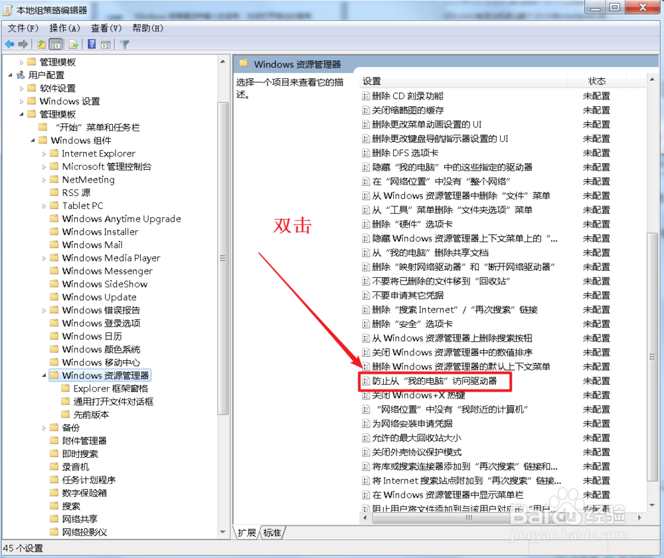Click the Explorer 框架窗格 folder icon
This screenshot has height=558, width=664.
(x=65, y=388)
